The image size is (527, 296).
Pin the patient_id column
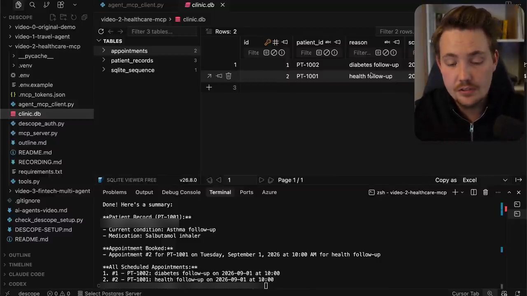coord(337,42)
